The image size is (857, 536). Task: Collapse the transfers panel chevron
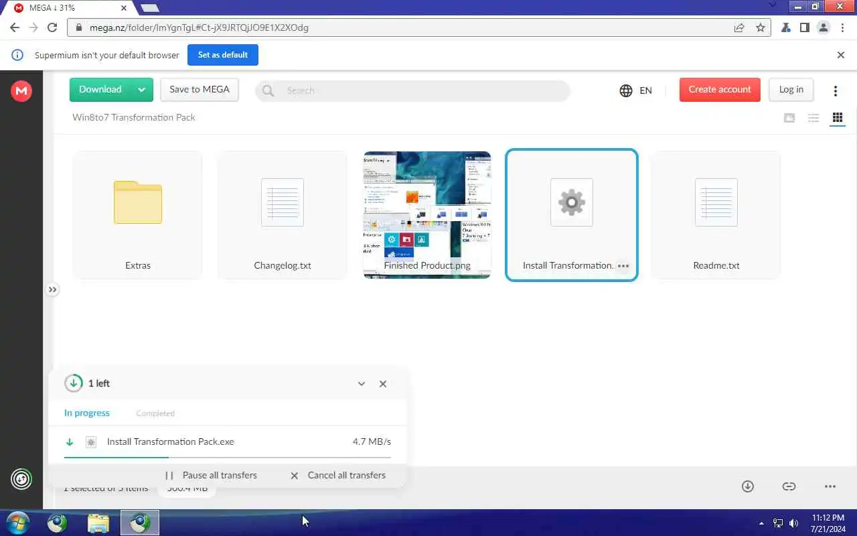click(x=362, y=384)
